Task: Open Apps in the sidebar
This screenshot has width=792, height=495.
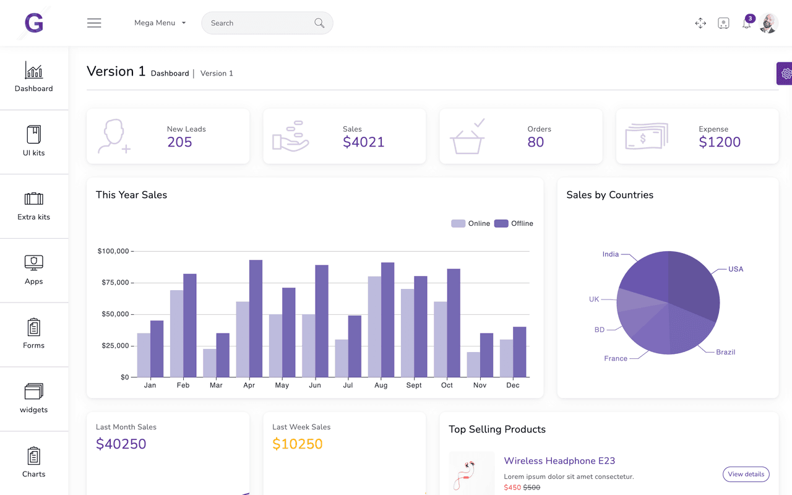Action: tap(34, 270)
